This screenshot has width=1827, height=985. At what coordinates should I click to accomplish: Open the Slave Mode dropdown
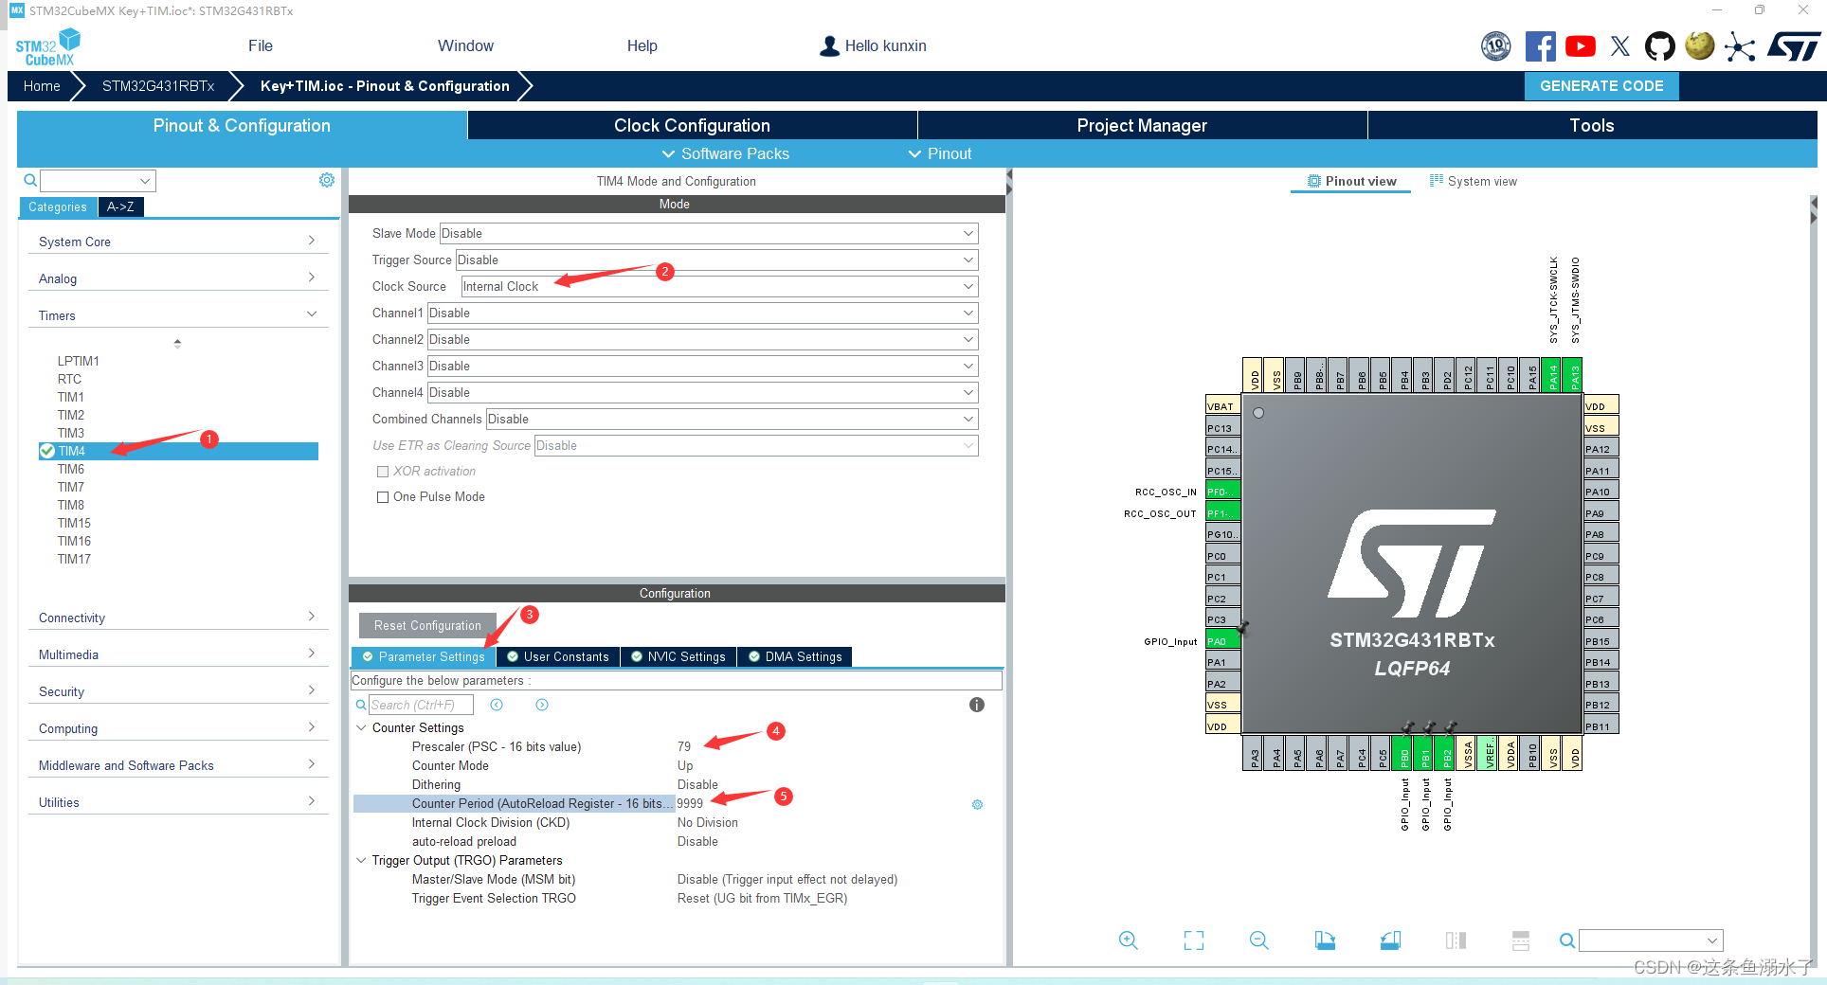708,233
